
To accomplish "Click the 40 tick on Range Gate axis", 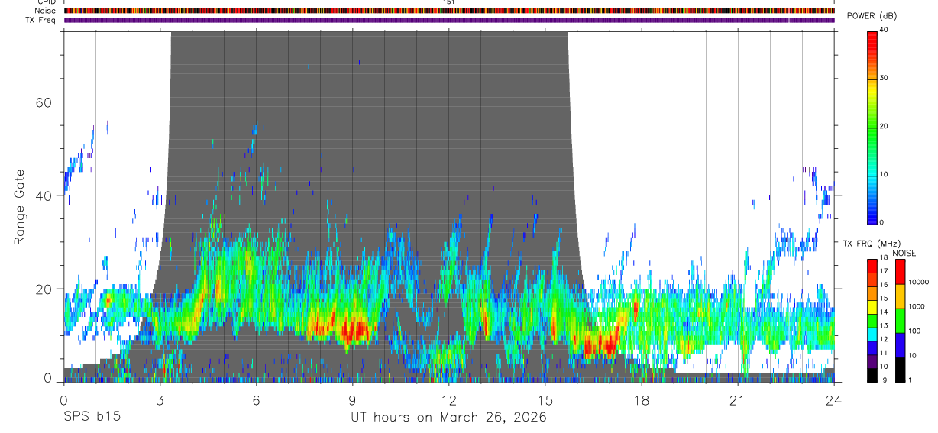I will pos(44,195).
